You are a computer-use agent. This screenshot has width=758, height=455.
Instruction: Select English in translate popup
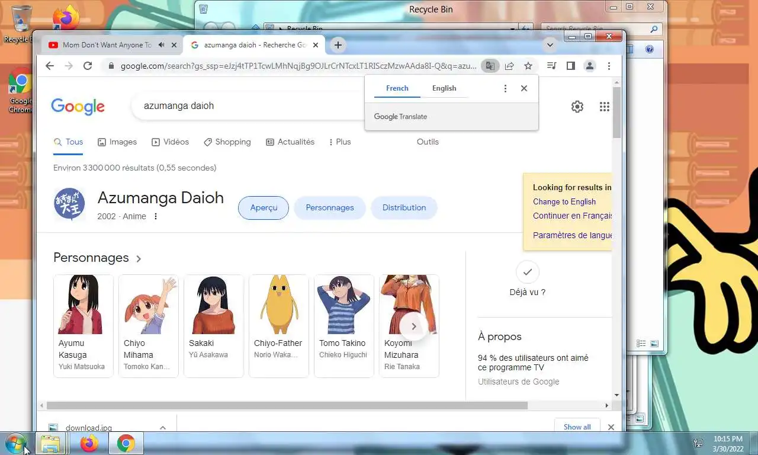tap(444, 88)
